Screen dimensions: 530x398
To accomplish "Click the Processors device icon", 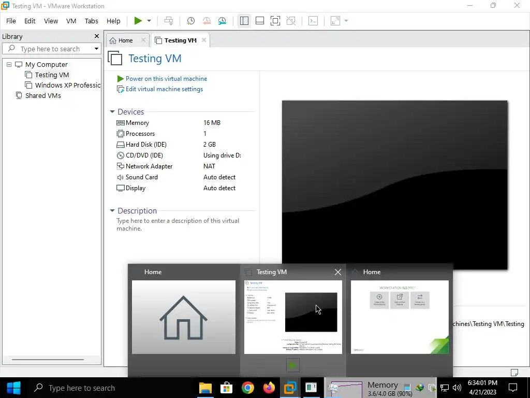I will 120,134.
